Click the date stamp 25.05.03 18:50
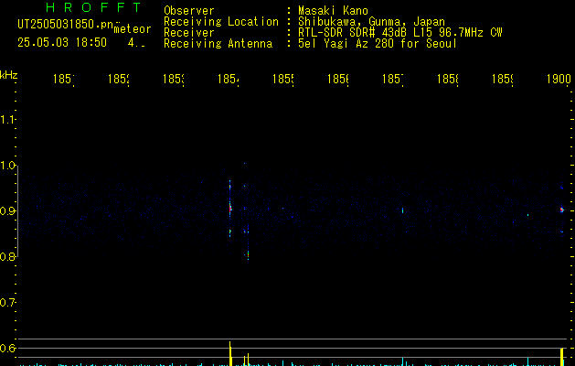575x366 pixels. coord(62,42)
